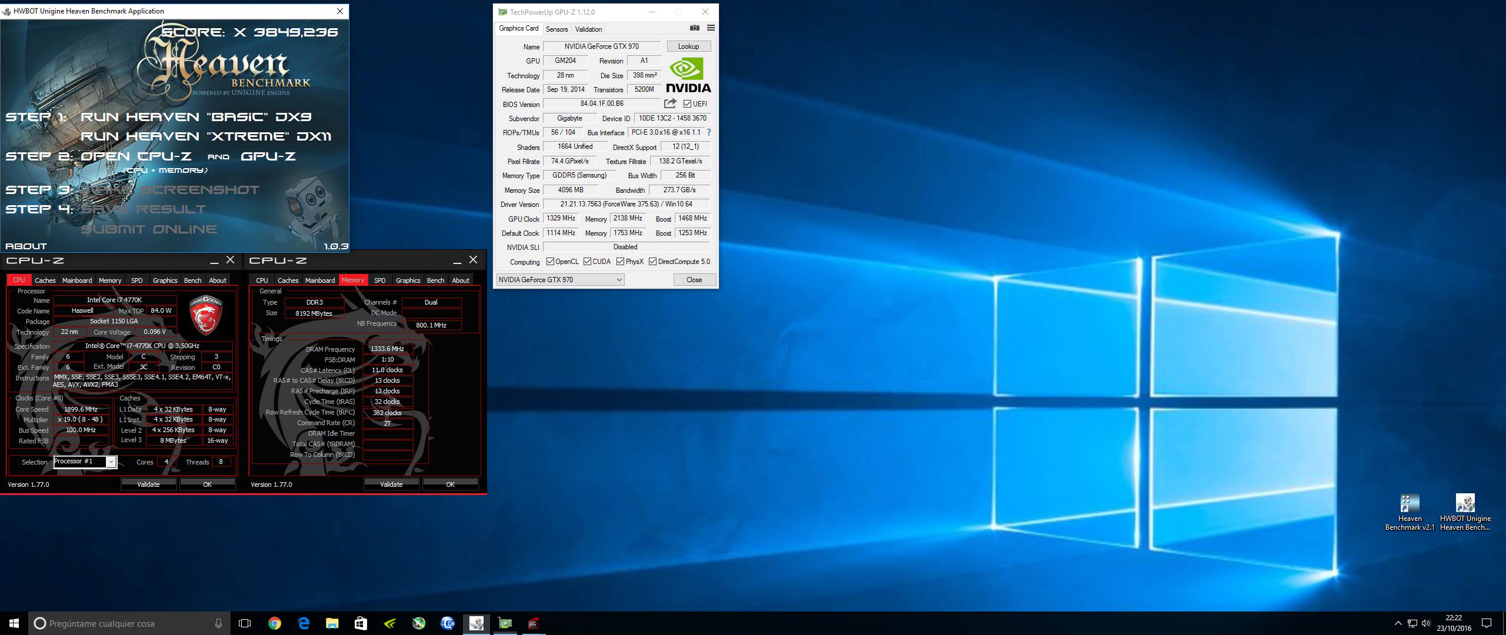Click the BIOS Version value 84.04.1F.00.B6
The image size is (1506, 635).
coord(602,103)
